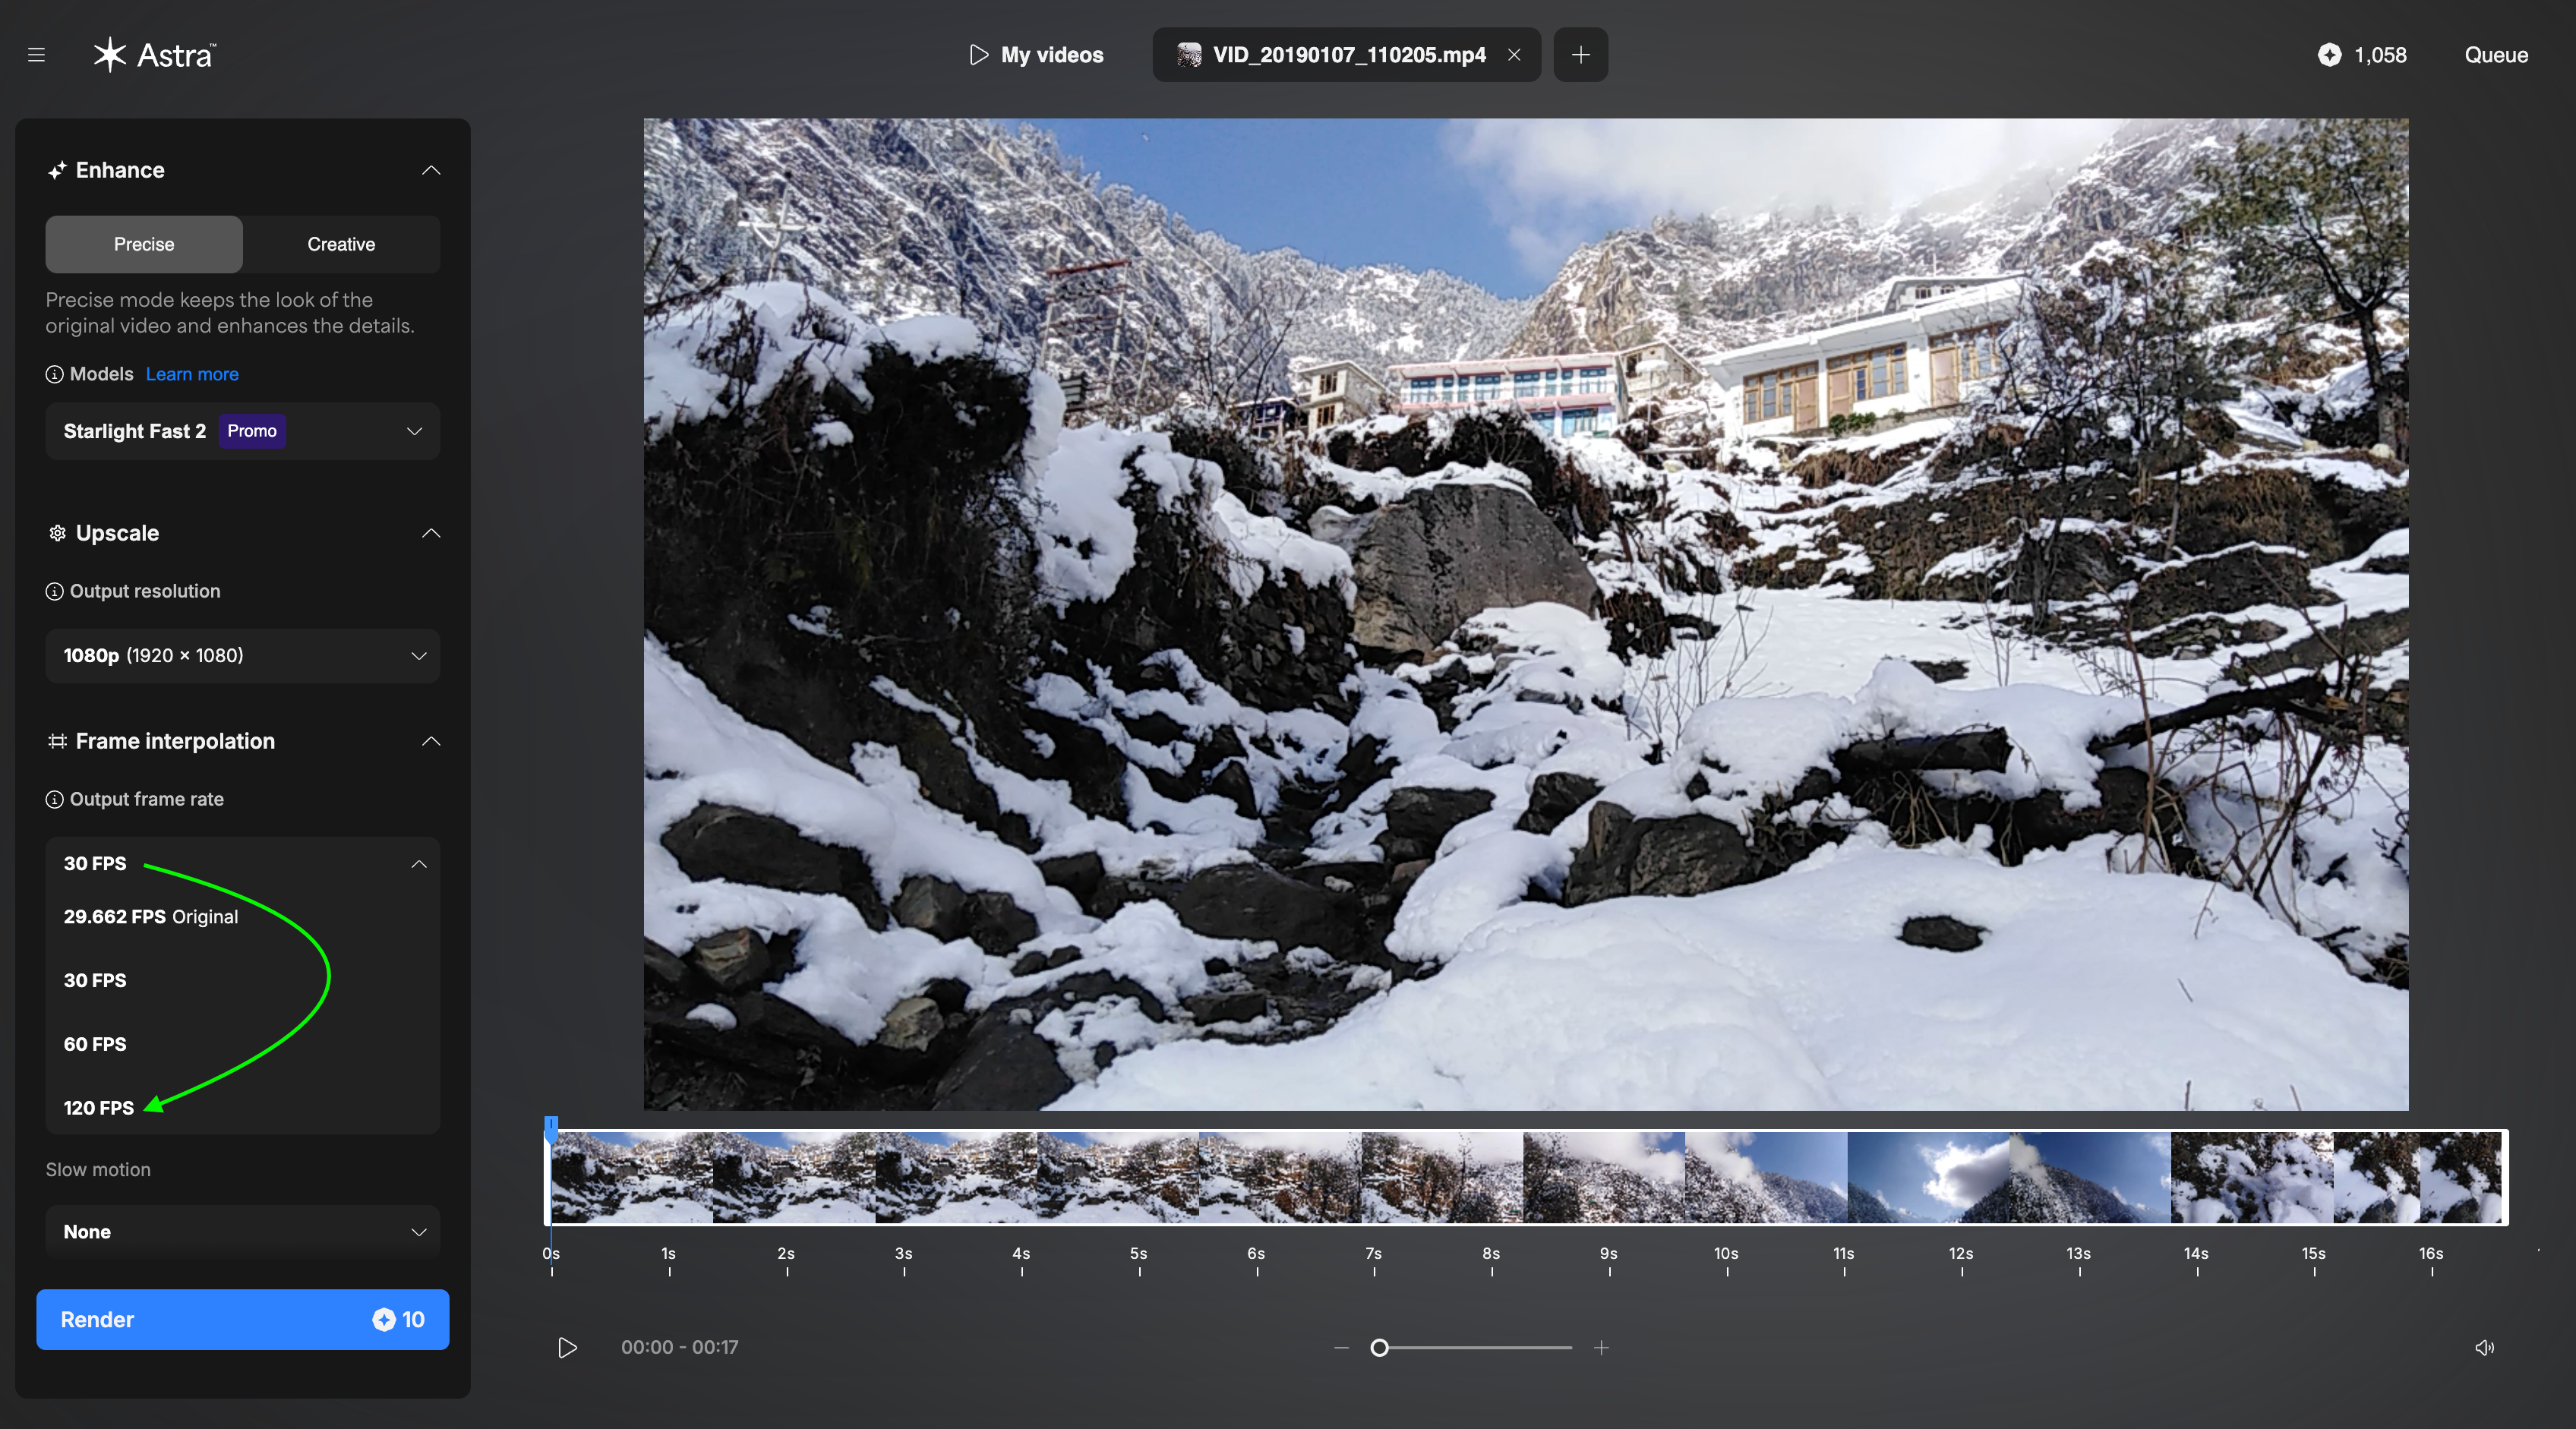This screenshot has height=1429, width=2576.
Task: Switch to Precise mode
Action: pos(144,244)
